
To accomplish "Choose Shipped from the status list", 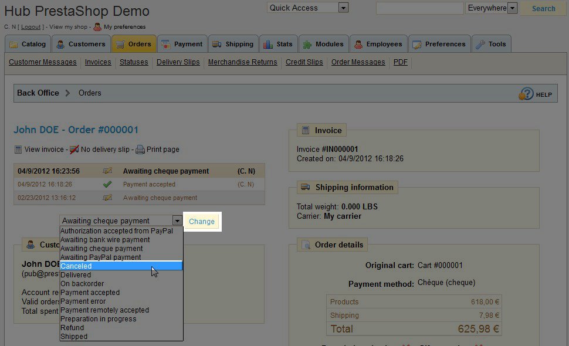I will coord(74,337).
